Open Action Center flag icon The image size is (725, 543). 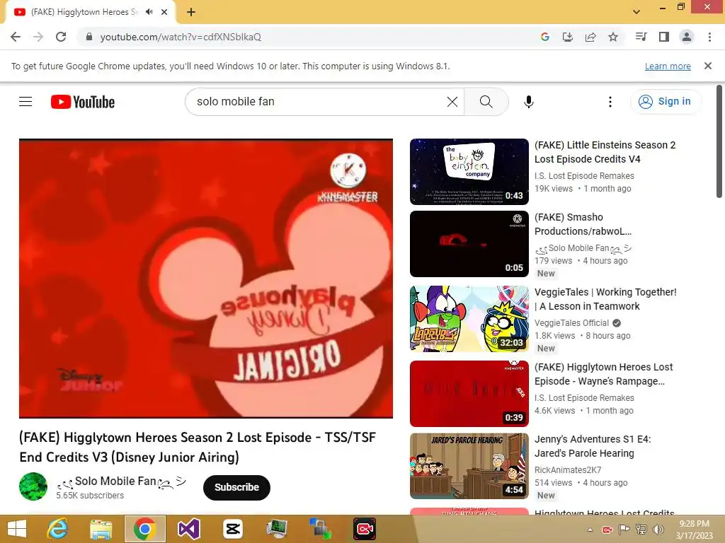[624, 530]
